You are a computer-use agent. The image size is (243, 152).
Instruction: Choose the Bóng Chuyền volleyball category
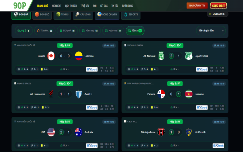point(107,15)
